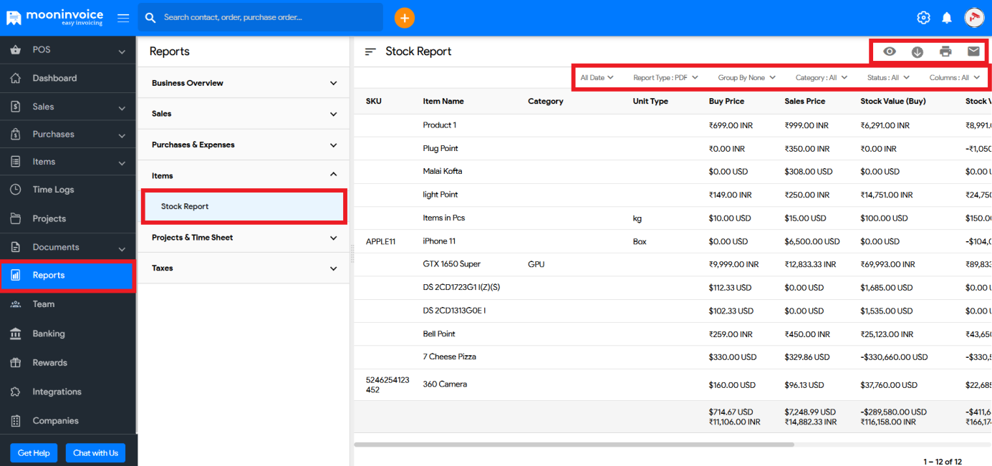Click the GTX 1650 Super item name
This screenshot has width=992, height=466.
(452, 264)
